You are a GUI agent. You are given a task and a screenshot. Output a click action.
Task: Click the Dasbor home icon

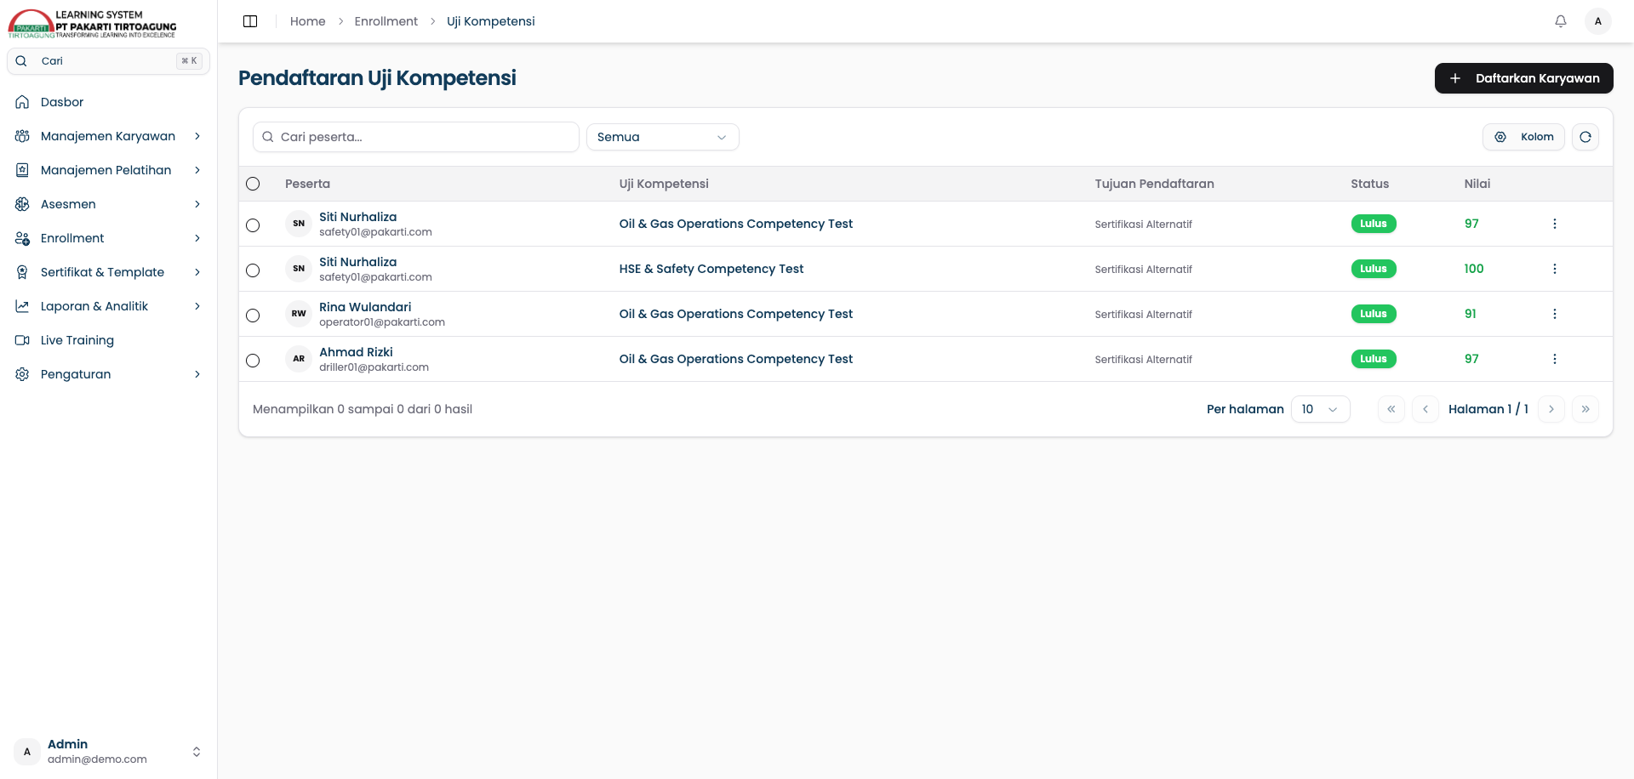pos(23,102)
